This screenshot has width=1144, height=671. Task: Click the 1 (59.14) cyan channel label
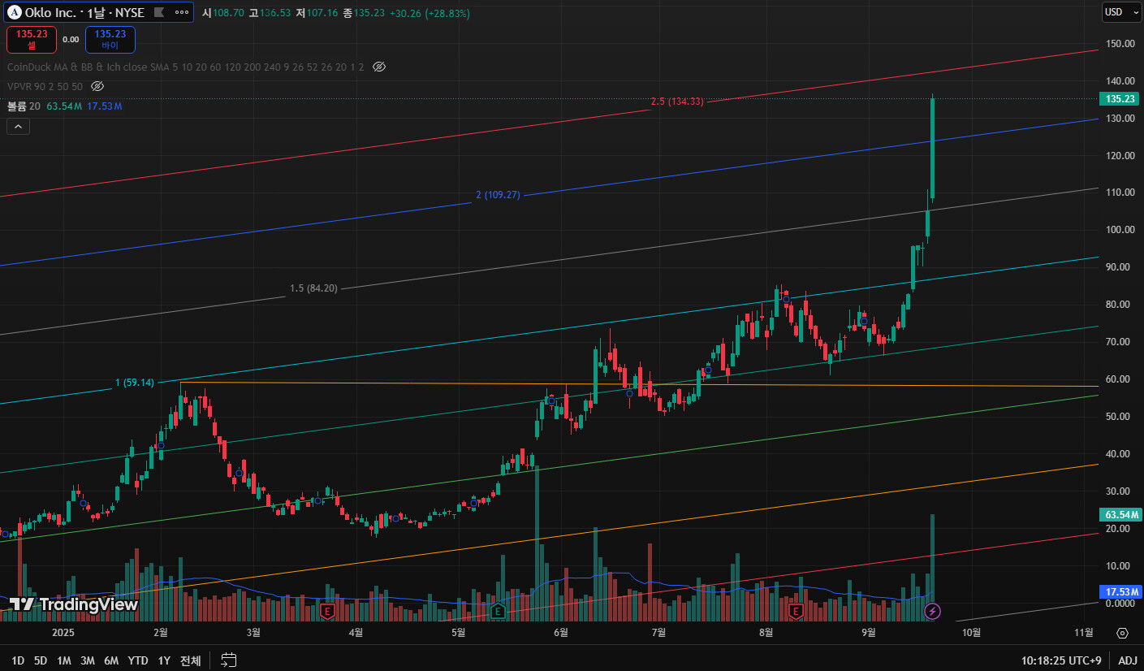coord(134,383)
